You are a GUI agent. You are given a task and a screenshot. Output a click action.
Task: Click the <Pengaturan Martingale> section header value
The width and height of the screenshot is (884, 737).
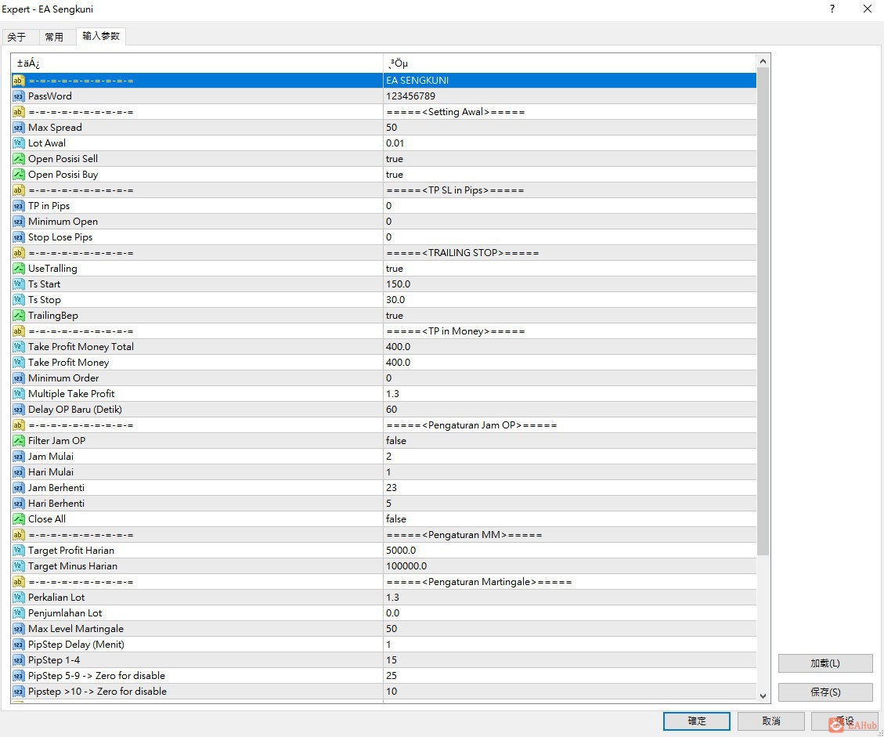pos(478,582)
